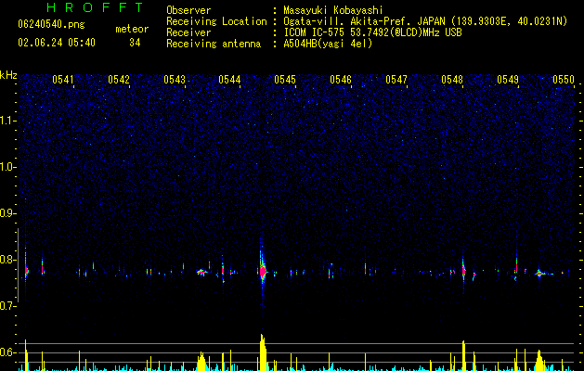584x371 pixels.
Task: Click the date stamp 02.06.24 05:40
Action: [x=57, y=42]
